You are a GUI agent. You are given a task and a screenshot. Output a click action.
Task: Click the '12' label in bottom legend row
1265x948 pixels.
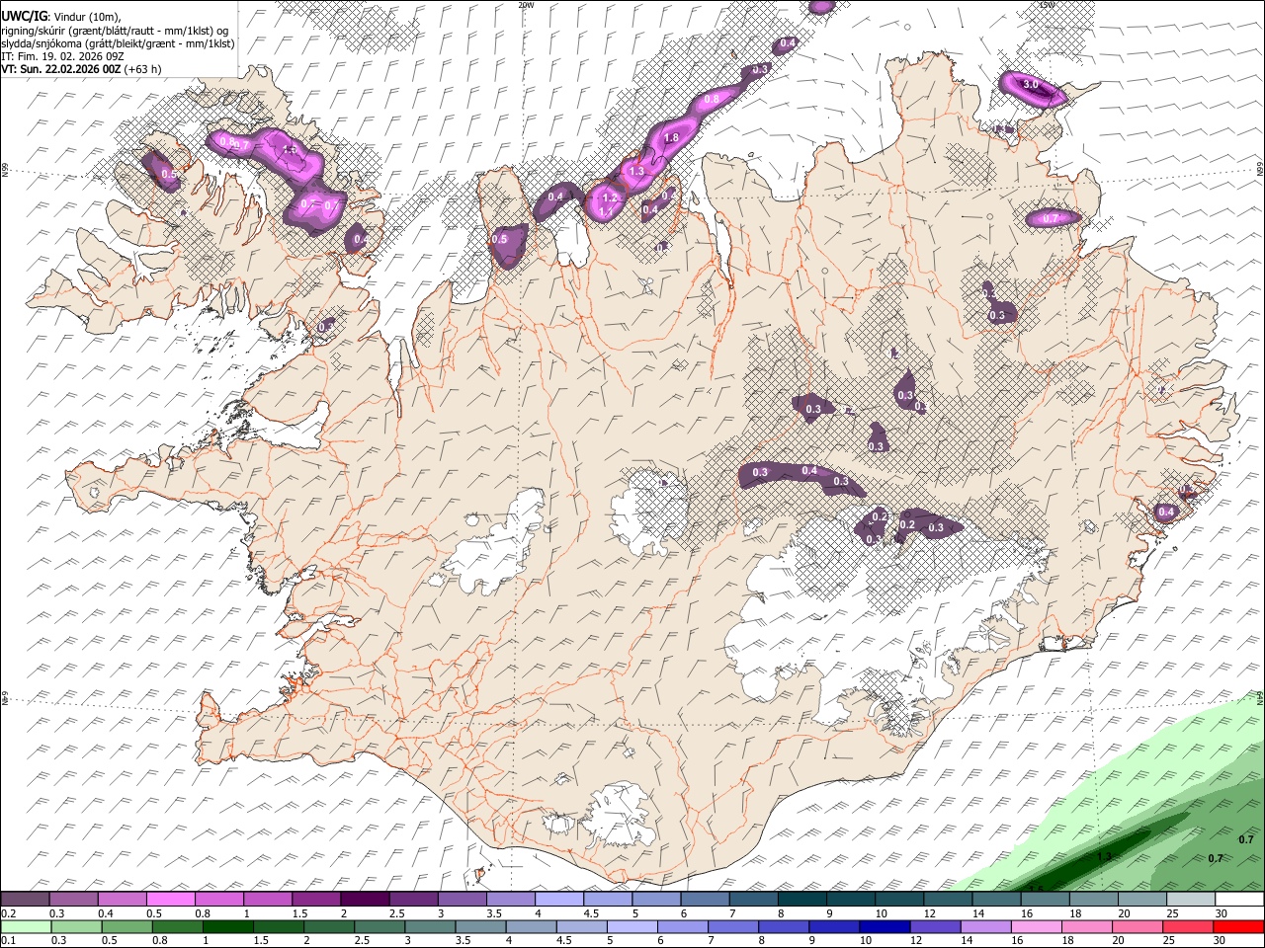[x=918, y=941]
